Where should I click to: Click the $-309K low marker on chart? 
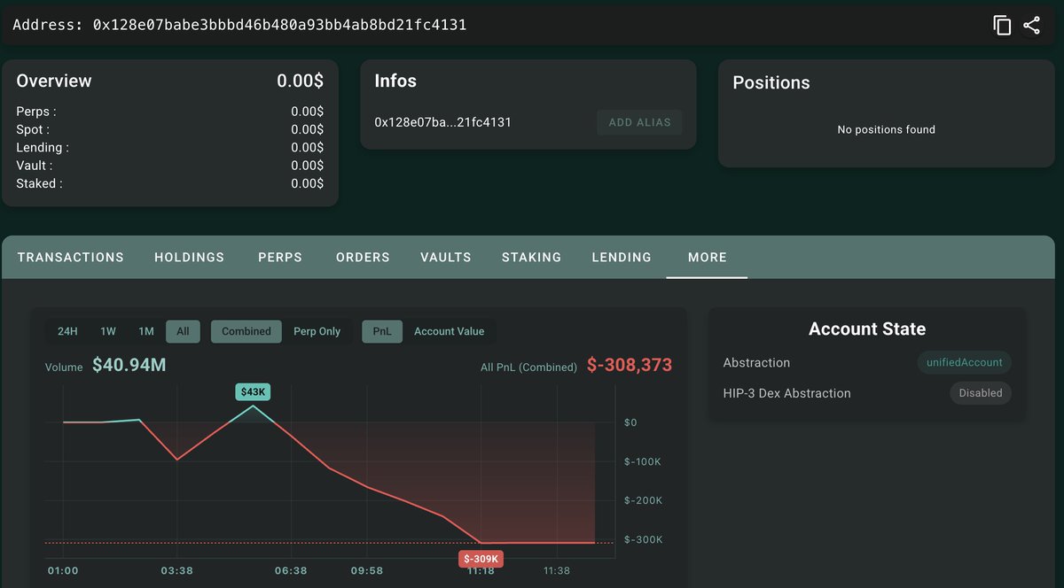tap(482, 559)
